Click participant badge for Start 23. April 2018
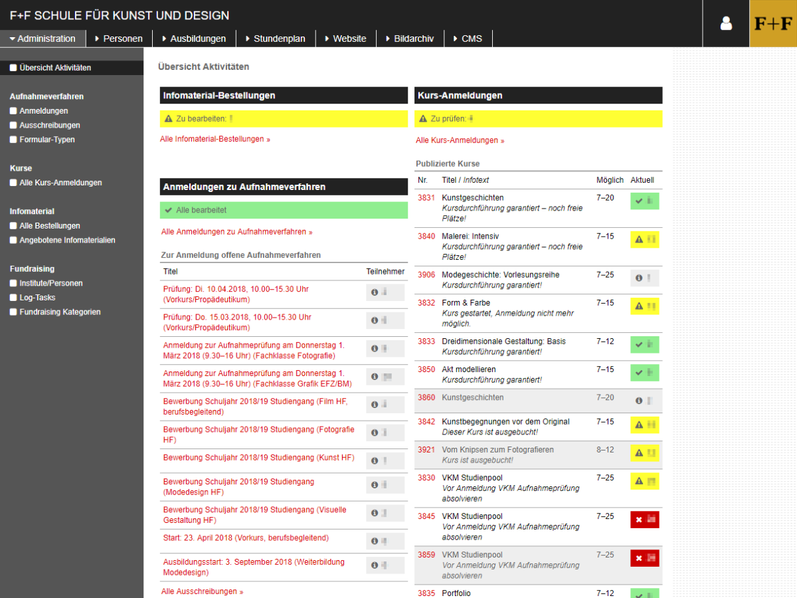The height and width of the screenshot is (598, 797). [385, 541]
